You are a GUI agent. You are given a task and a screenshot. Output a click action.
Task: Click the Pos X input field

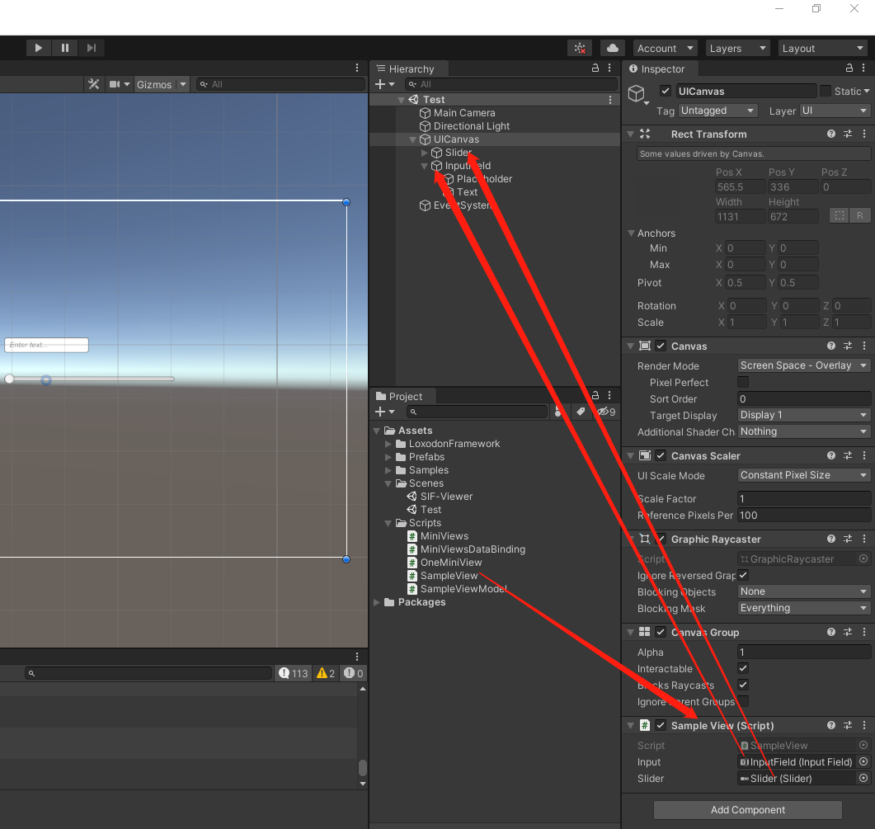click(x=740, y=186)
